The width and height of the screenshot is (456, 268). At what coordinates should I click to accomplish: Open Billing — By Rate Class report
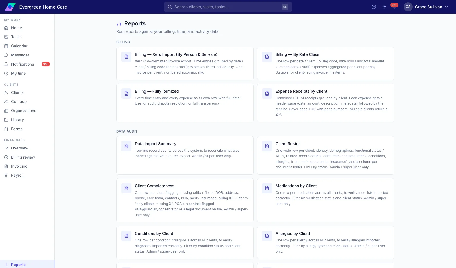(326, 63)
